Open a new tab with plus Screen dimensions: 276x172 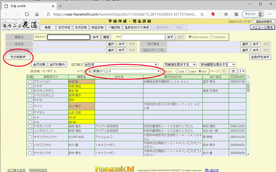coord(60,6)
